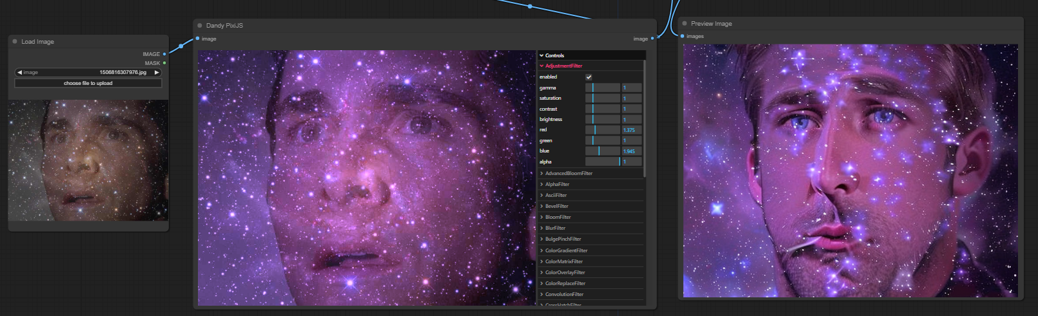Expand the ConvolutionFilter section
The width and height of the screenshot is (1038, 316).
pyautogui.click(x=591, y=294)
